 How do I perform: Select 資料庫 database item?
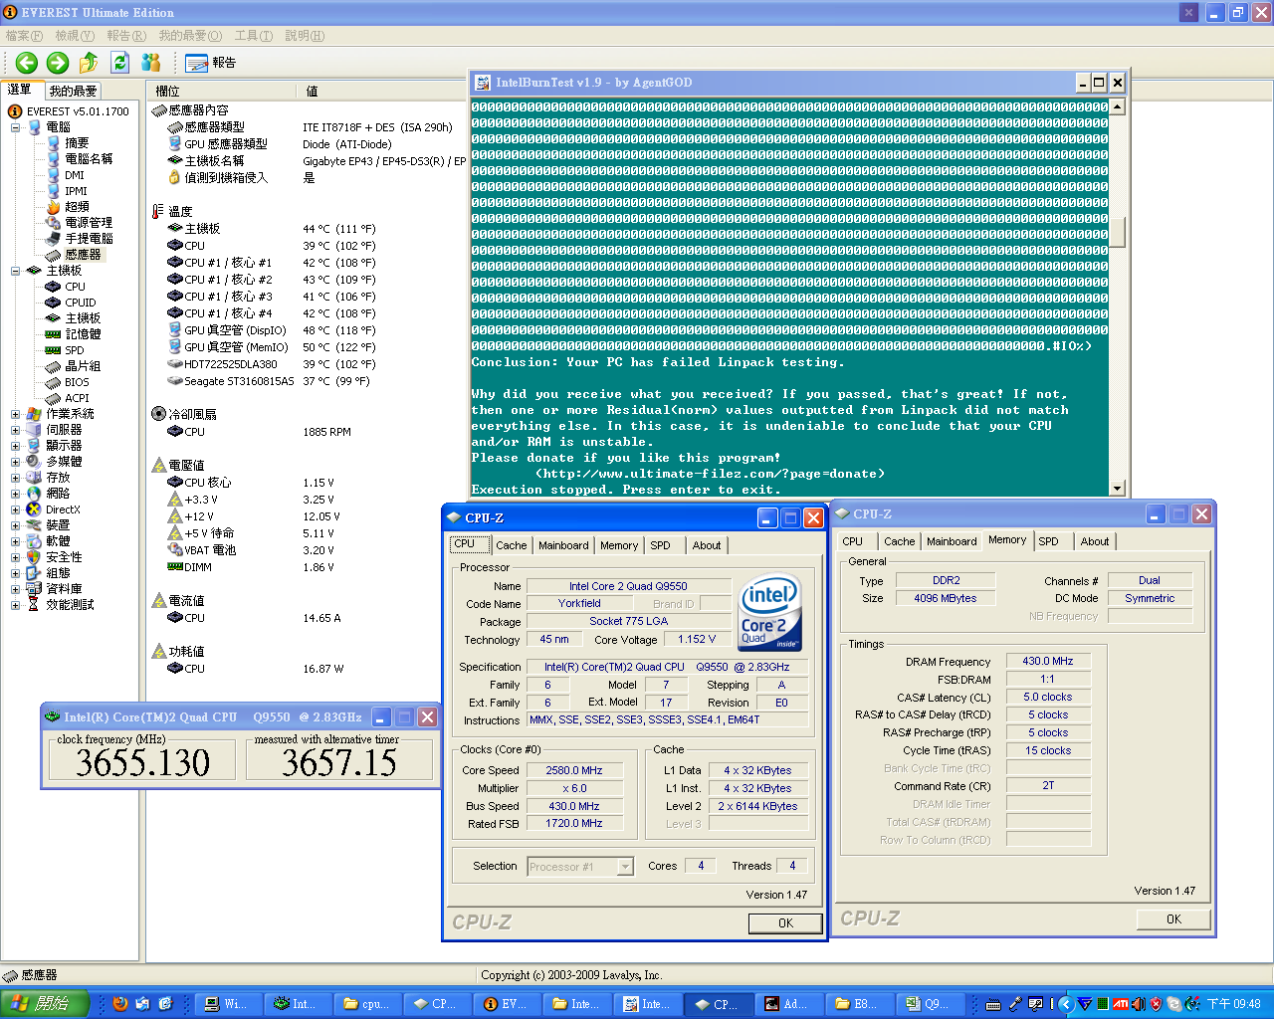click(x=64, y=589)
